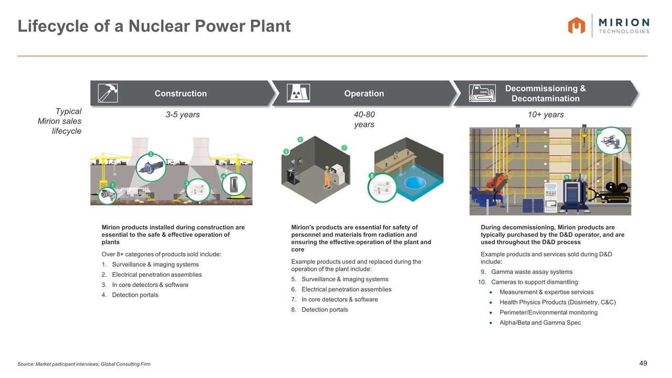Click bold heading 'Mirion products installed during construction'

173,235
